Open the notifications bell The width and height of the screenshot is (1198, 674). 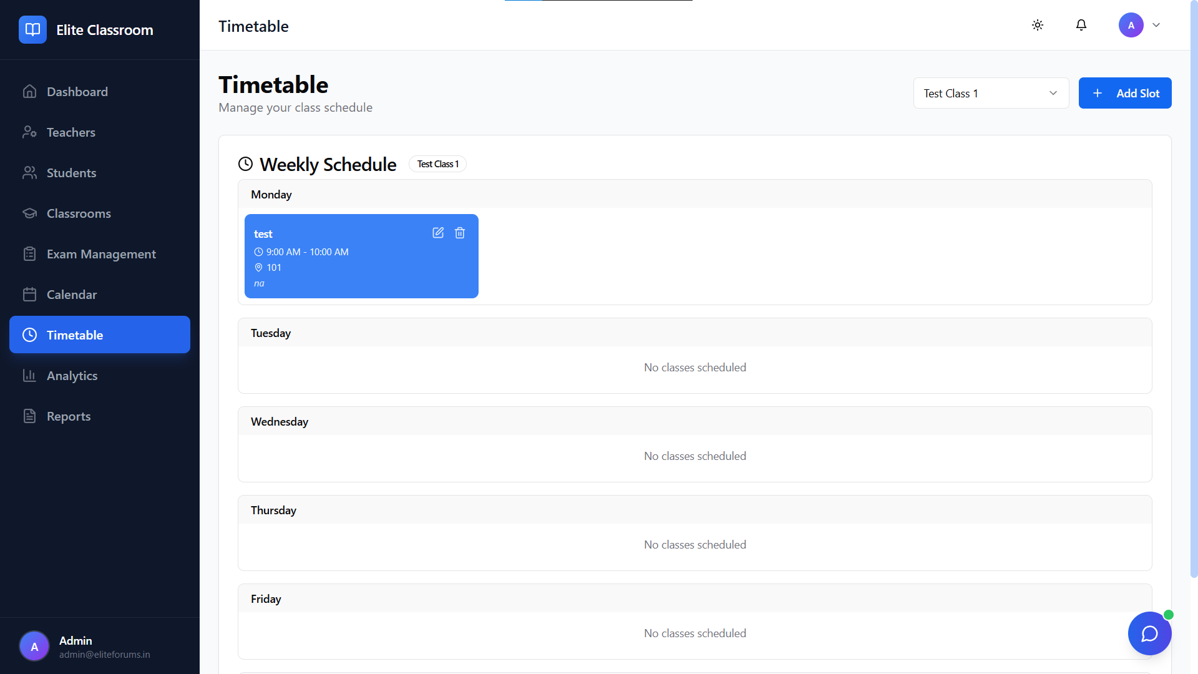pos(1081,25)
